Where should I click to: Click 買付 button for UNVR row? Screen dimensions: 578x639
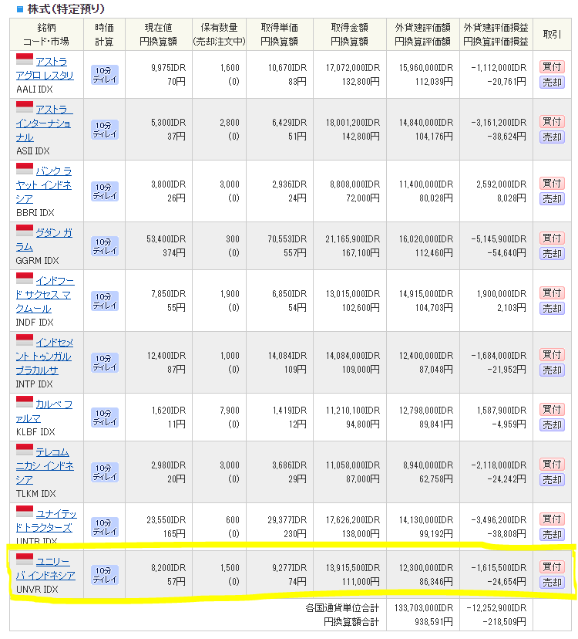point(552,567)
